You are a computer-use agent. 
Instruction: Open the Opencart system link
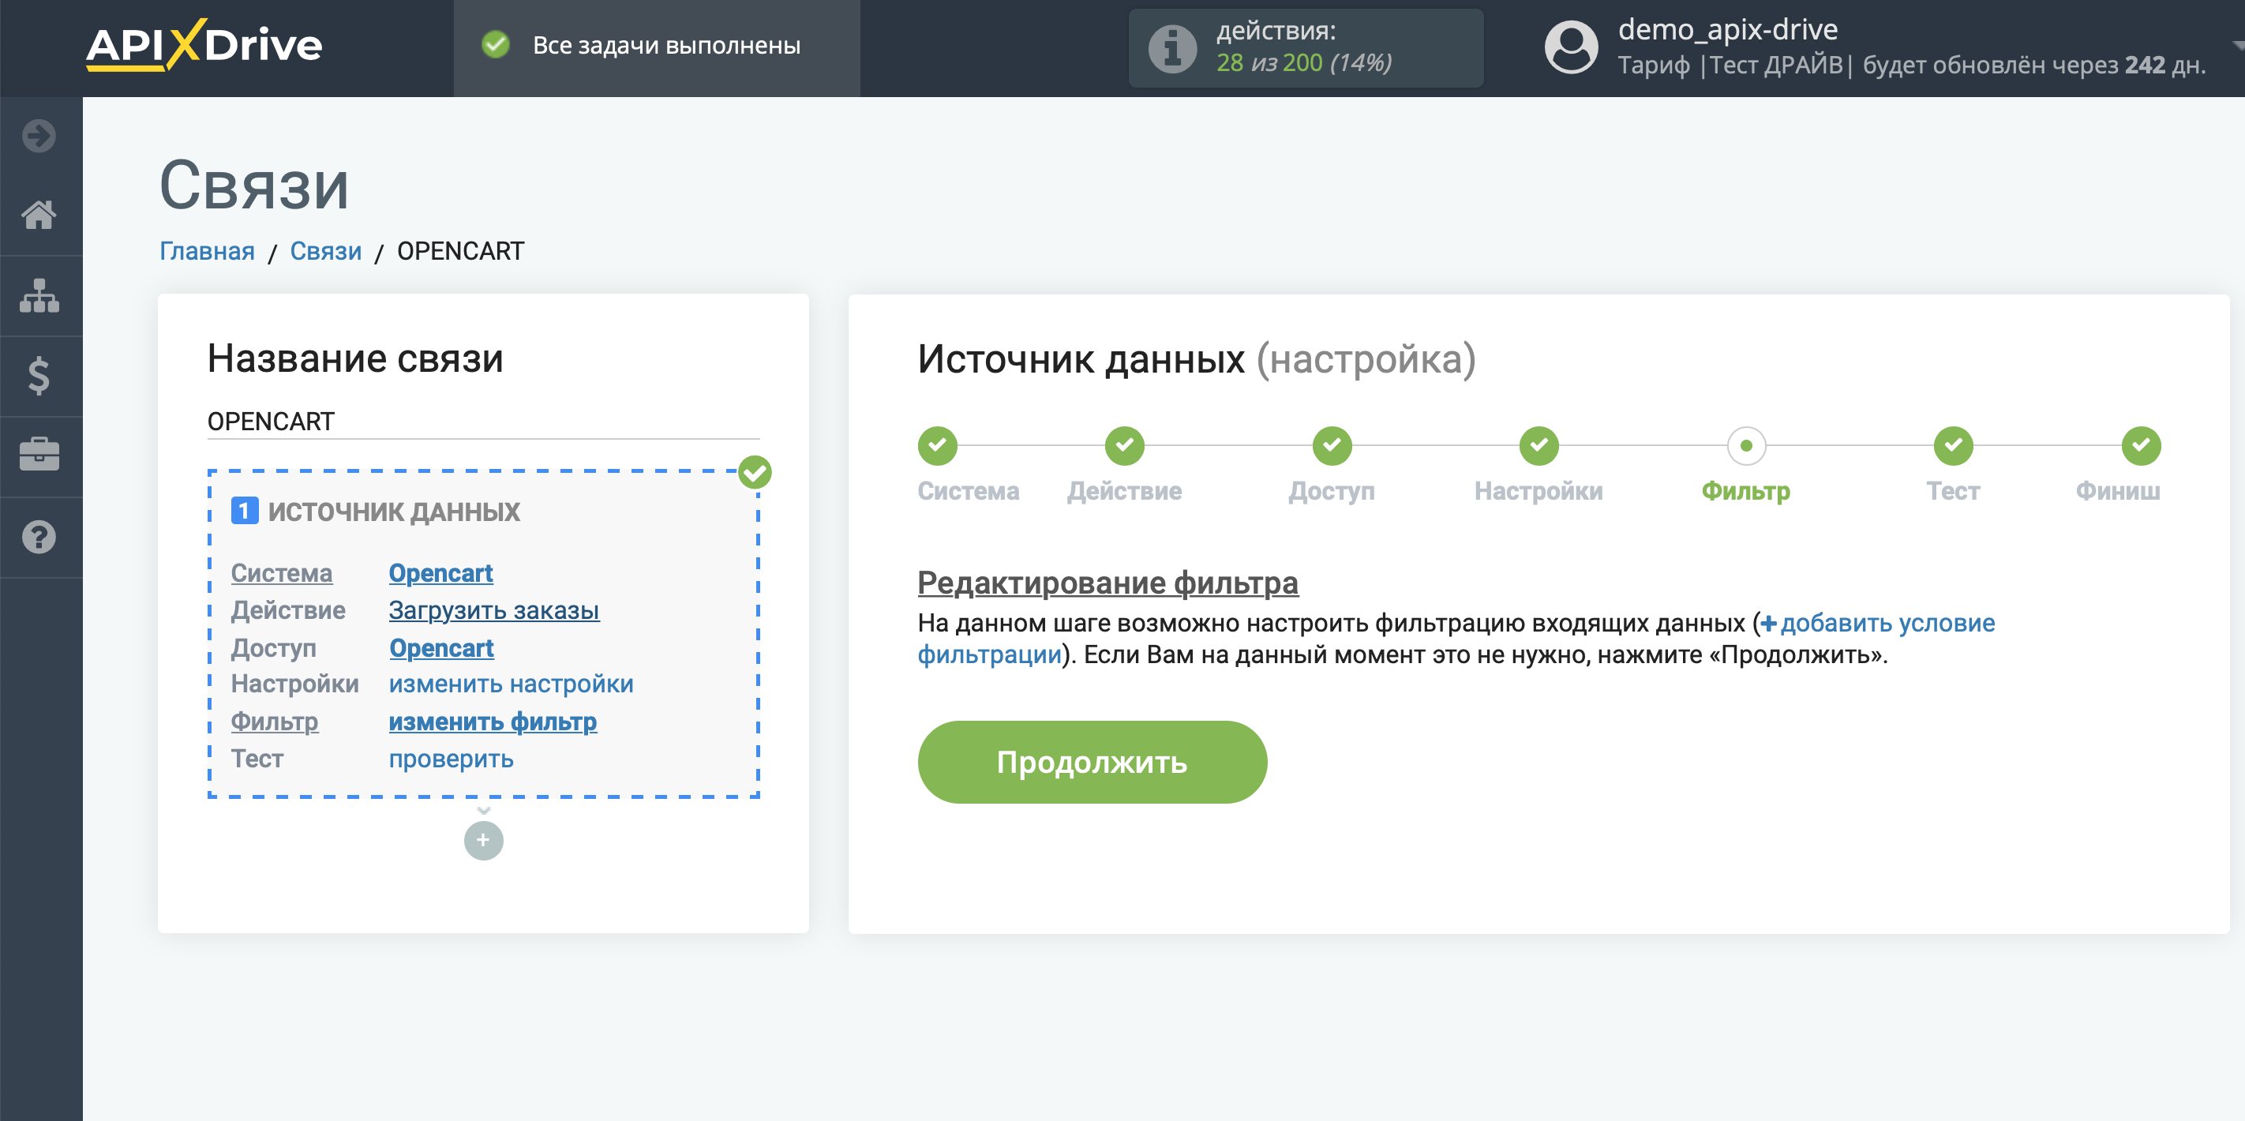point(441,574)
